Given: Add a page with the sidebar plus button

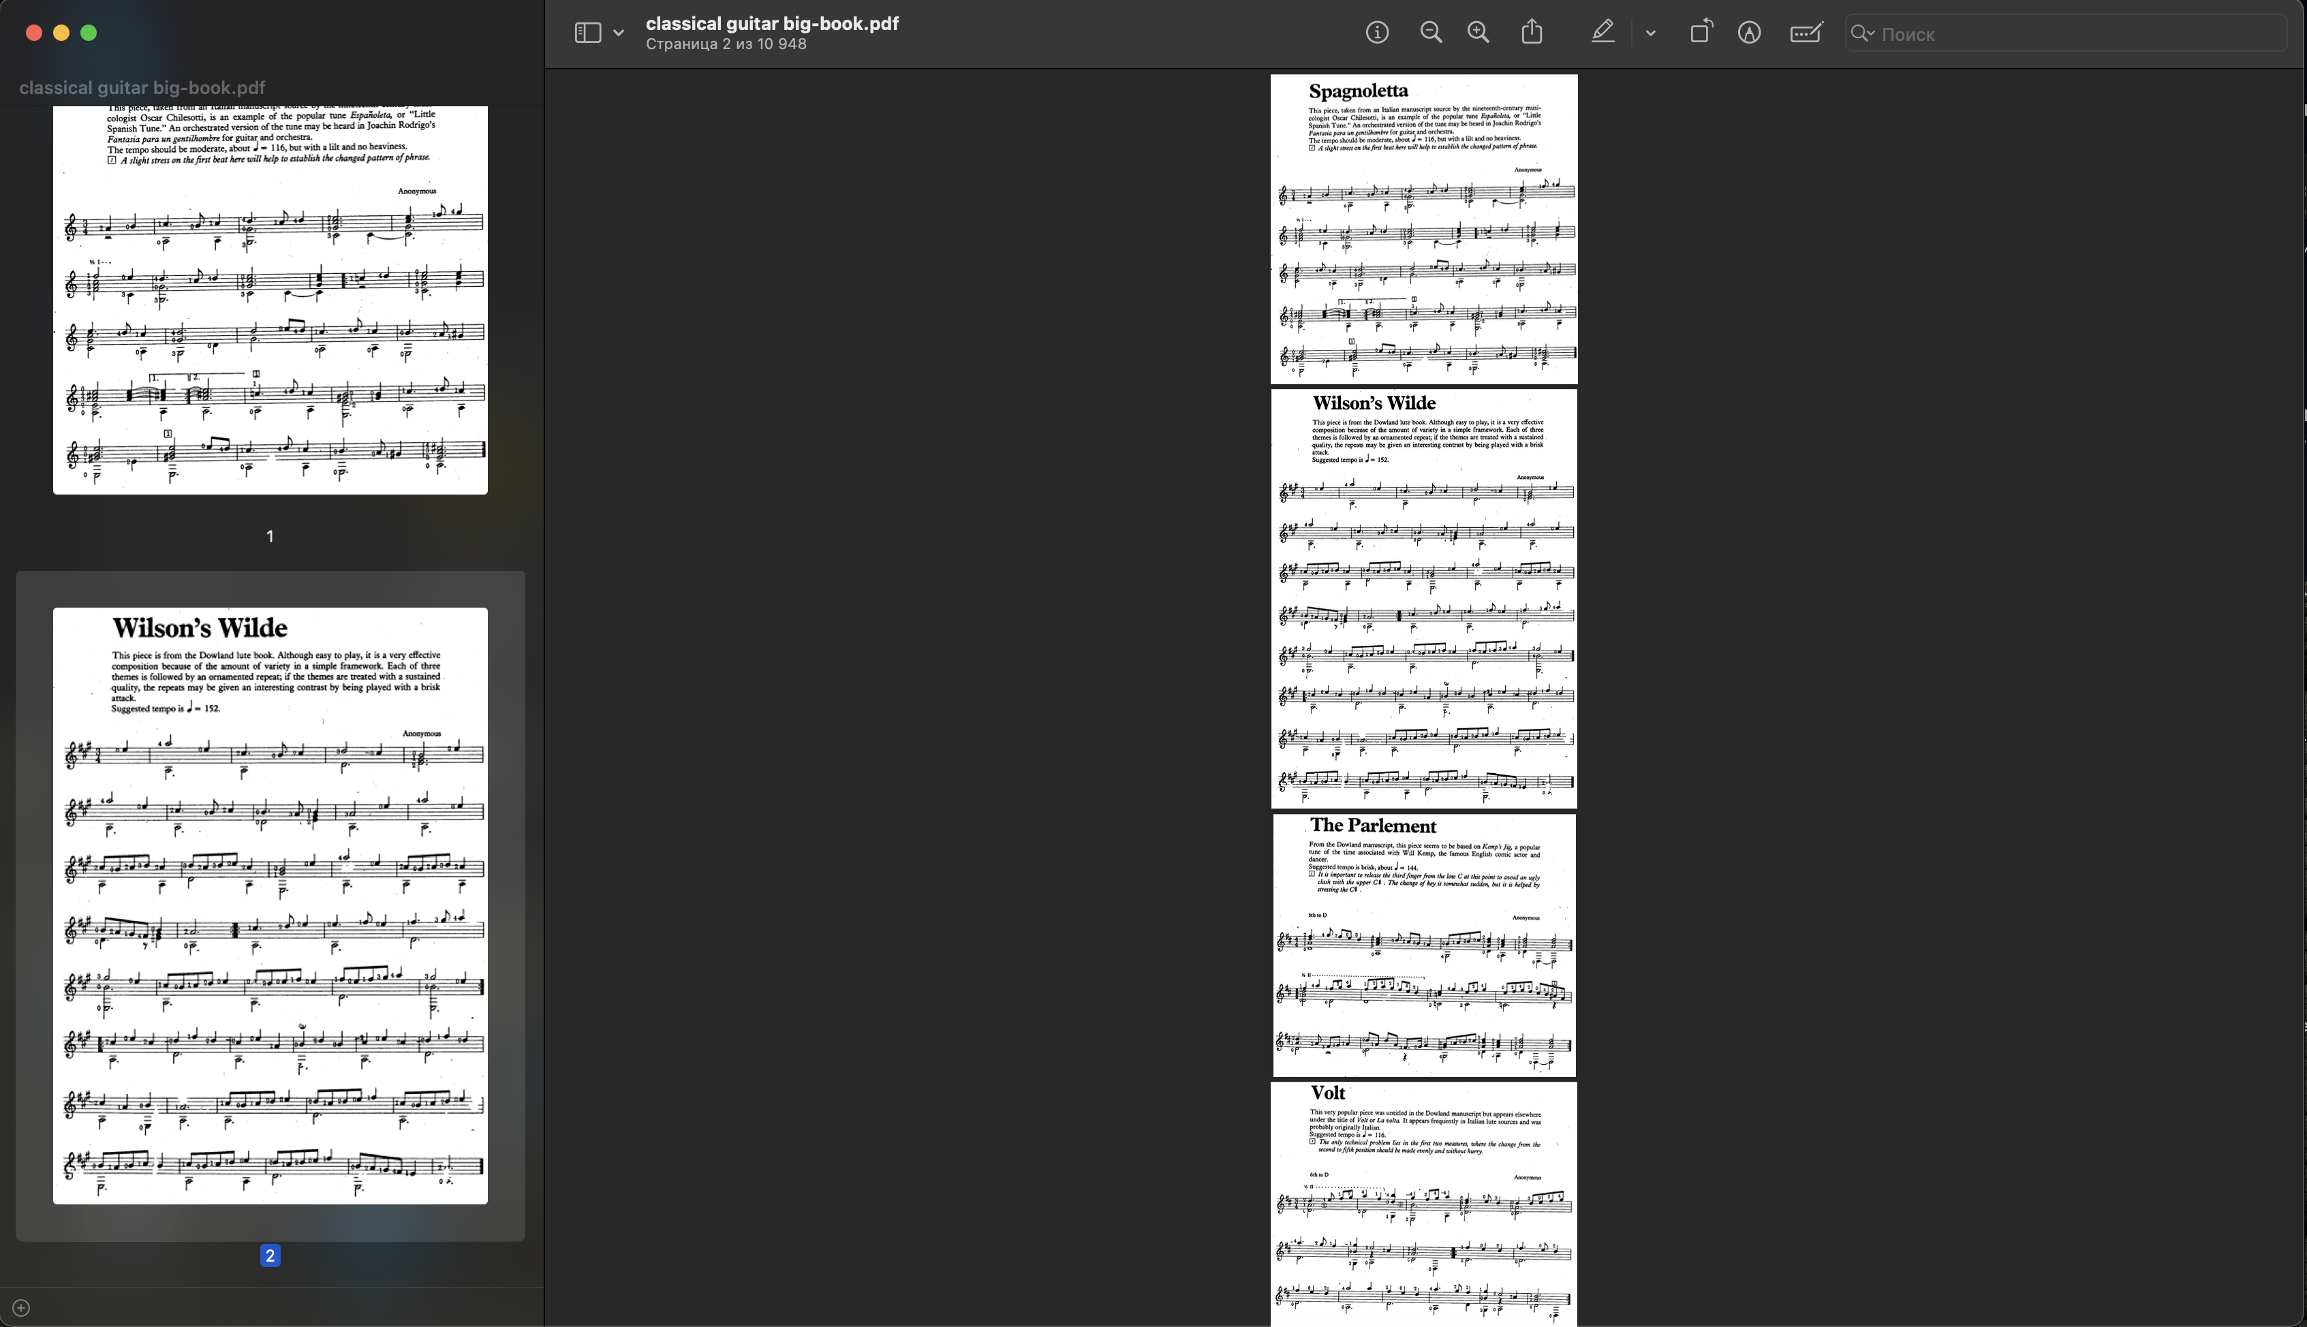Looking at the screenshot, I should click(x=21, y=1308).
